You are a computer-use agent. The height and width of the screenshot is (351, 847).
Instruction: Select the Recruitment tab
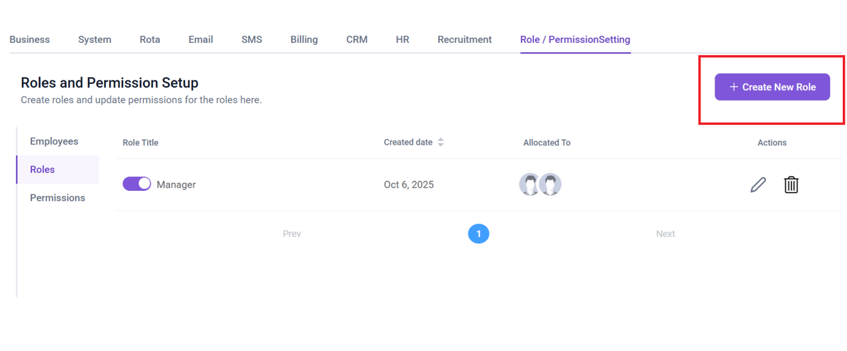coord(465,40)
